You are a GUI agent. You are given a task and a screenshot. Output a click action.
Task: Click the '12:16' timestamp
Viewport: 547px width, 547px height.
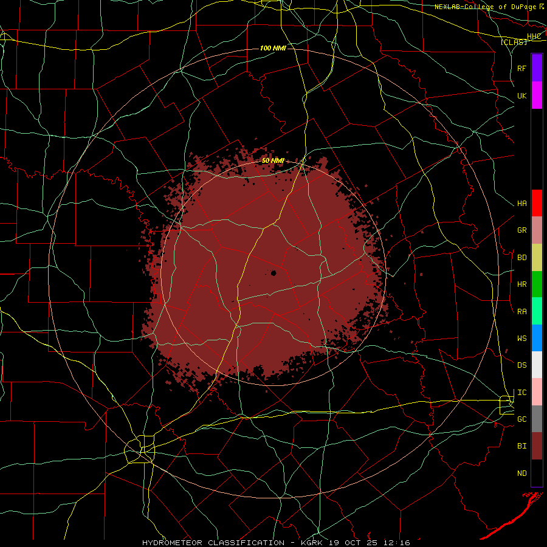(397, 543)
